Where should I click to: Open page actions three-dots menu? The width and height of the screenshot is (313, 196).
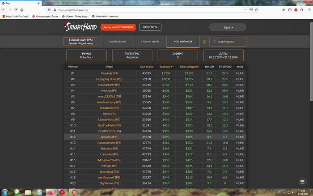tap(246, 10)
